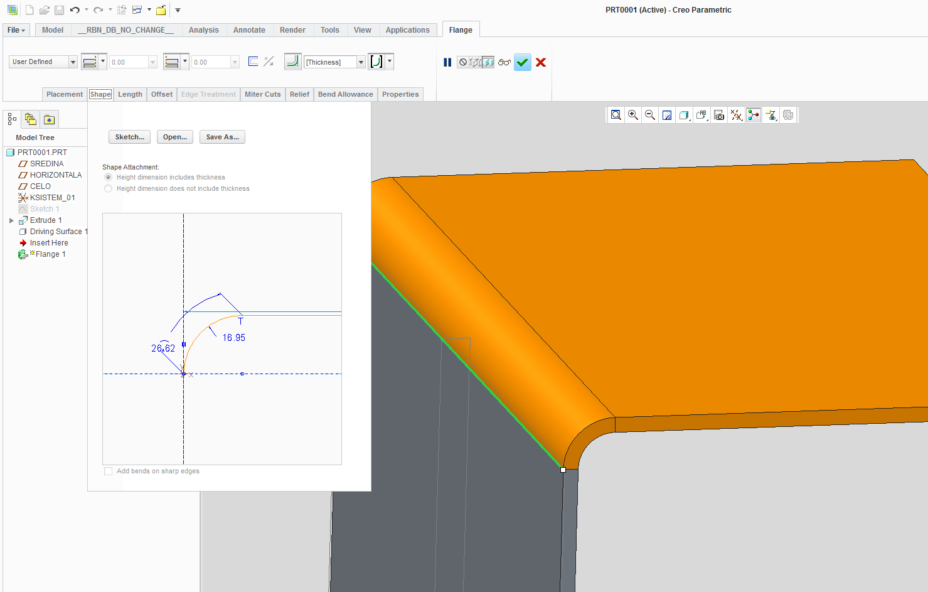Open the User Defined shape dropdown
The image size is (928, 592).
coord(73,62)
